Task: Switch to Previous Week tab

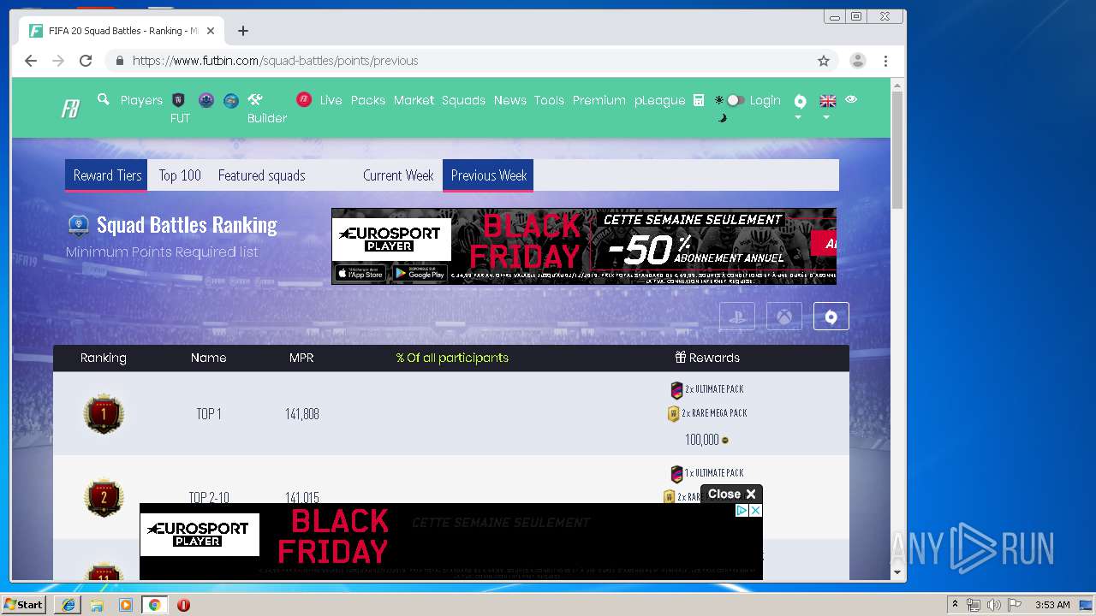Action: (488, 175)
